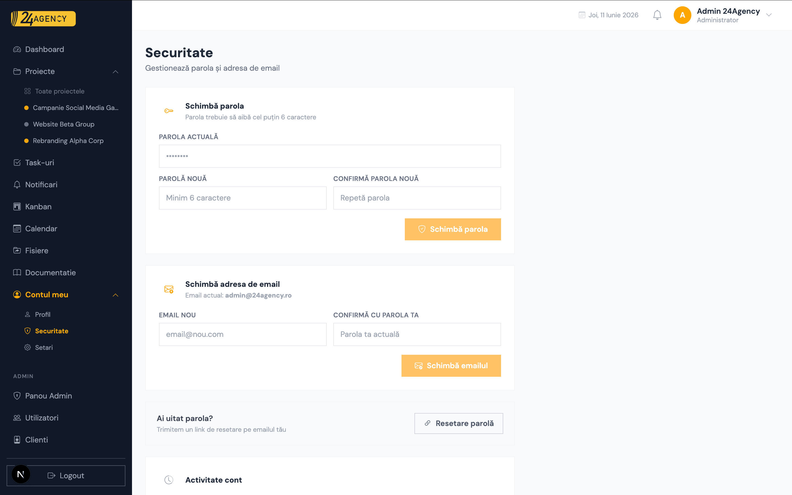Click the Utilizatori people icon

[17, 418]
